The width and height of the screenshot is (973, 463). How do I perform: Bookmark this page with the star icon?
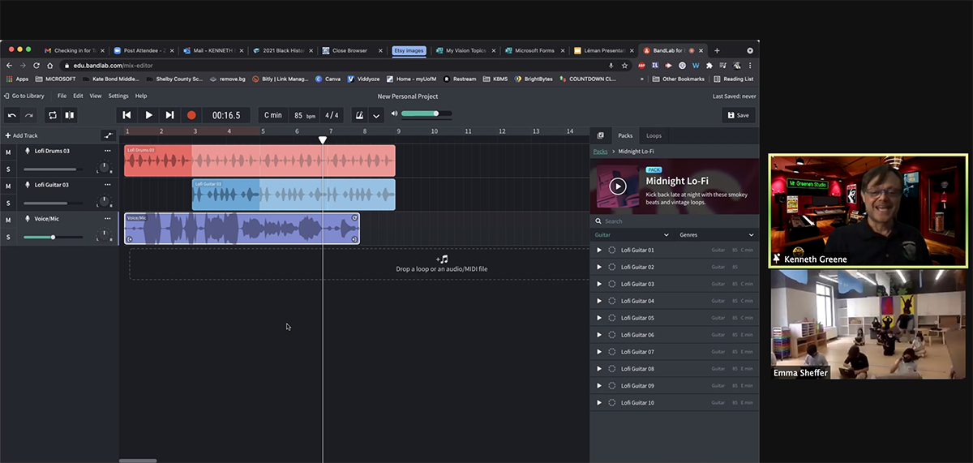624,65
